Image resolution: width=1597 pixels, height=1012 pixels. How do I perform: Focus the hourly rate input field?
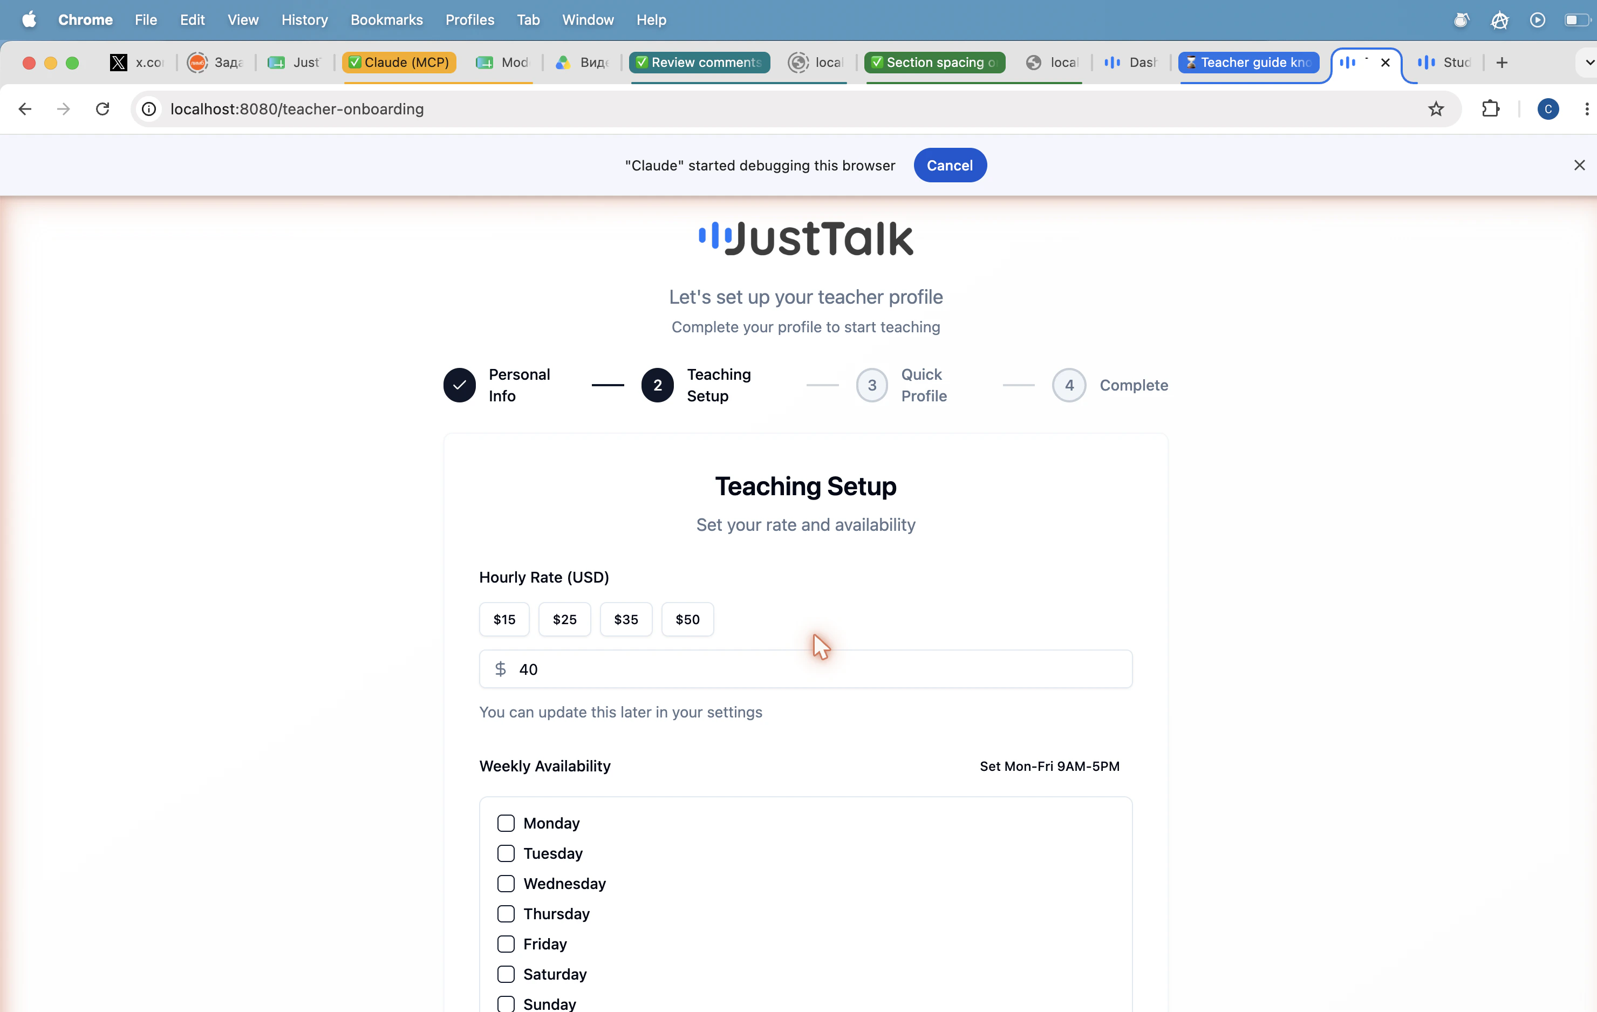pos(806,669)
